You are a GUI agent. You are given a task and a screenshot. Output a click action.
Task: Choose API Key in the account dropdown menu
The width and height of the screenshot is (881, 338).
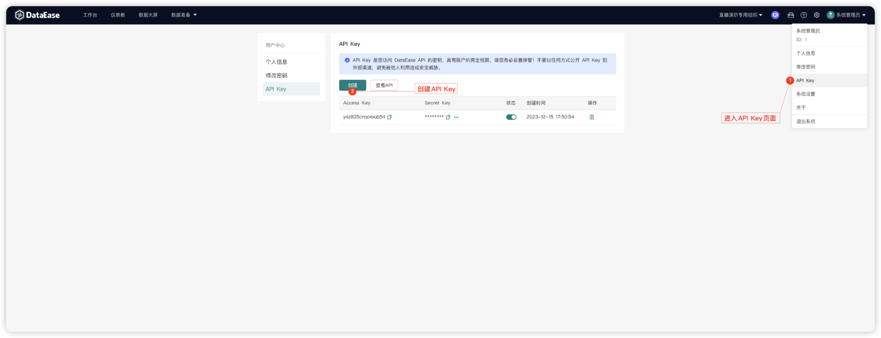point(829,81)
